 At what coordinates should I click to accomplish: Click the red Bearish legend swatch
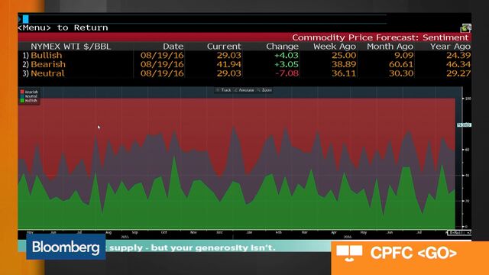point(22,92)
